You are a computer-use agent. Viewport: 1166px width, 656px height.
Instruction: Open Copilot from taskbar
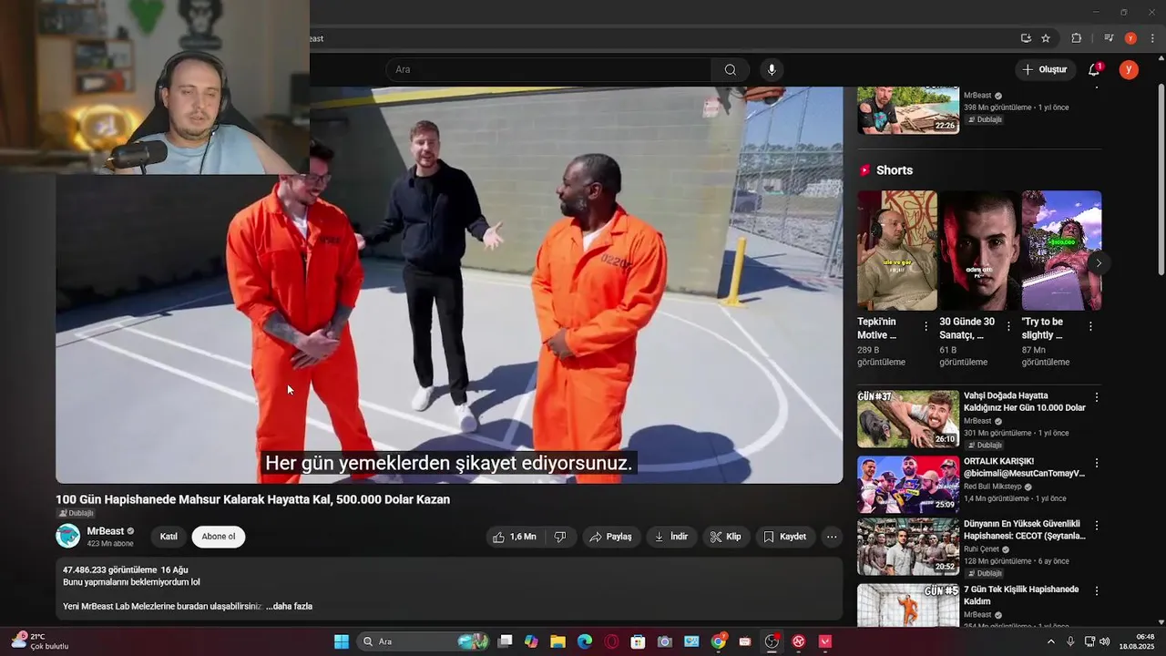coord(531,641)
